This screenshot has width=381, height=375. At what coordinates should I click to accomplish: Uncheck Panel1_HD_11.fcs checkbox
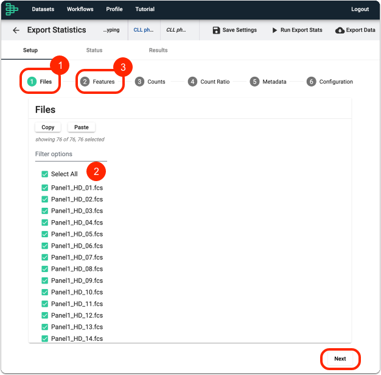pos(44,304)
